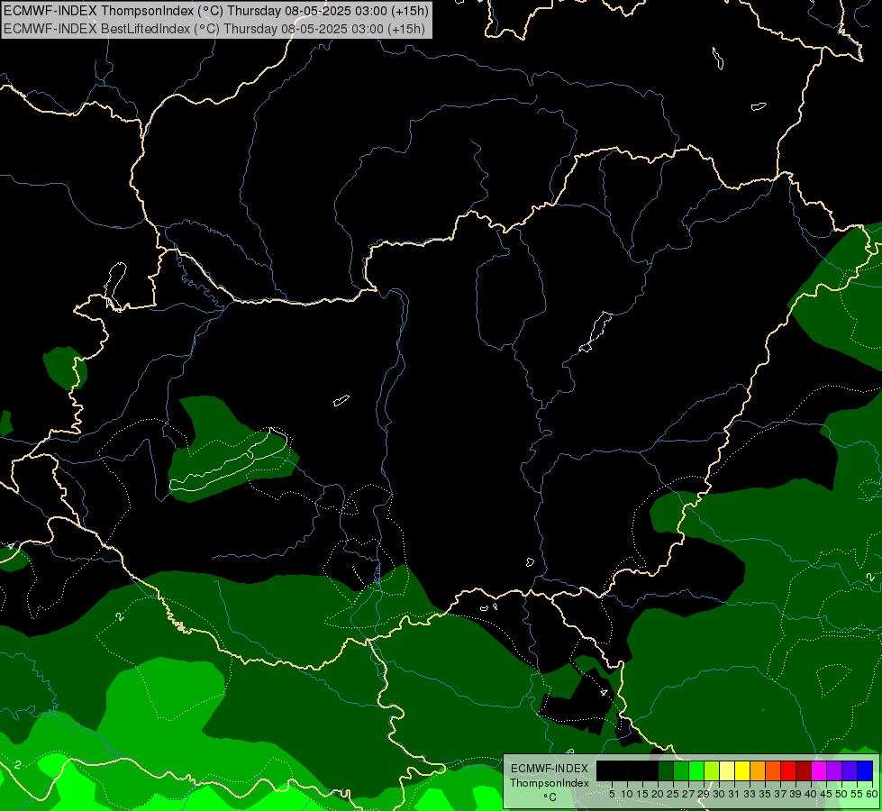Image resolution: width=882 pixels, height=811 pixels.
Task: Select the yellow-green 29–30 legend swatch
Action: coord(712,770)
